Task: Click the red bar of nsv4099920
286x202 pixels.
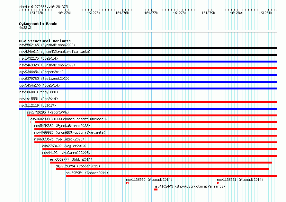Action: pos(156,136)
